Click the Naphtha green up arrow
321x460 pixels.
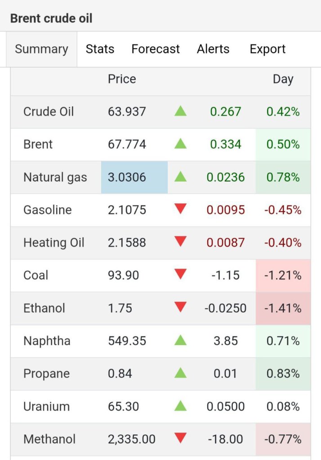click(x=180, y=341)
